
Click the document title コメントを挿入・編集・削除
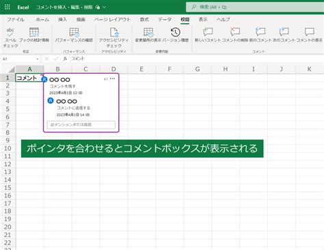(x=64, y=8)
